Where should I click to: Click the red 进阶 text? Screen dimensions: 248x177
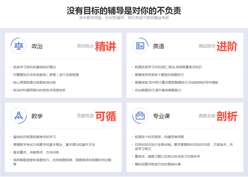227,46
